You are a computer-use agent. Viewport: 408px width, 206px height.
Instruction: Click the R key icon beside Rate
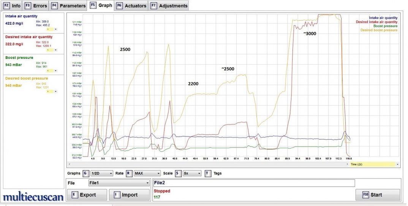(129, 173)
